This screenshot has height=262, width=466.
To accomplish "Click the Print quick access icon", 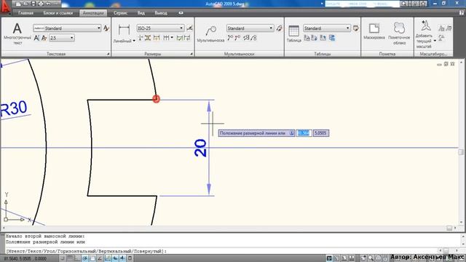I will [41, 4].
